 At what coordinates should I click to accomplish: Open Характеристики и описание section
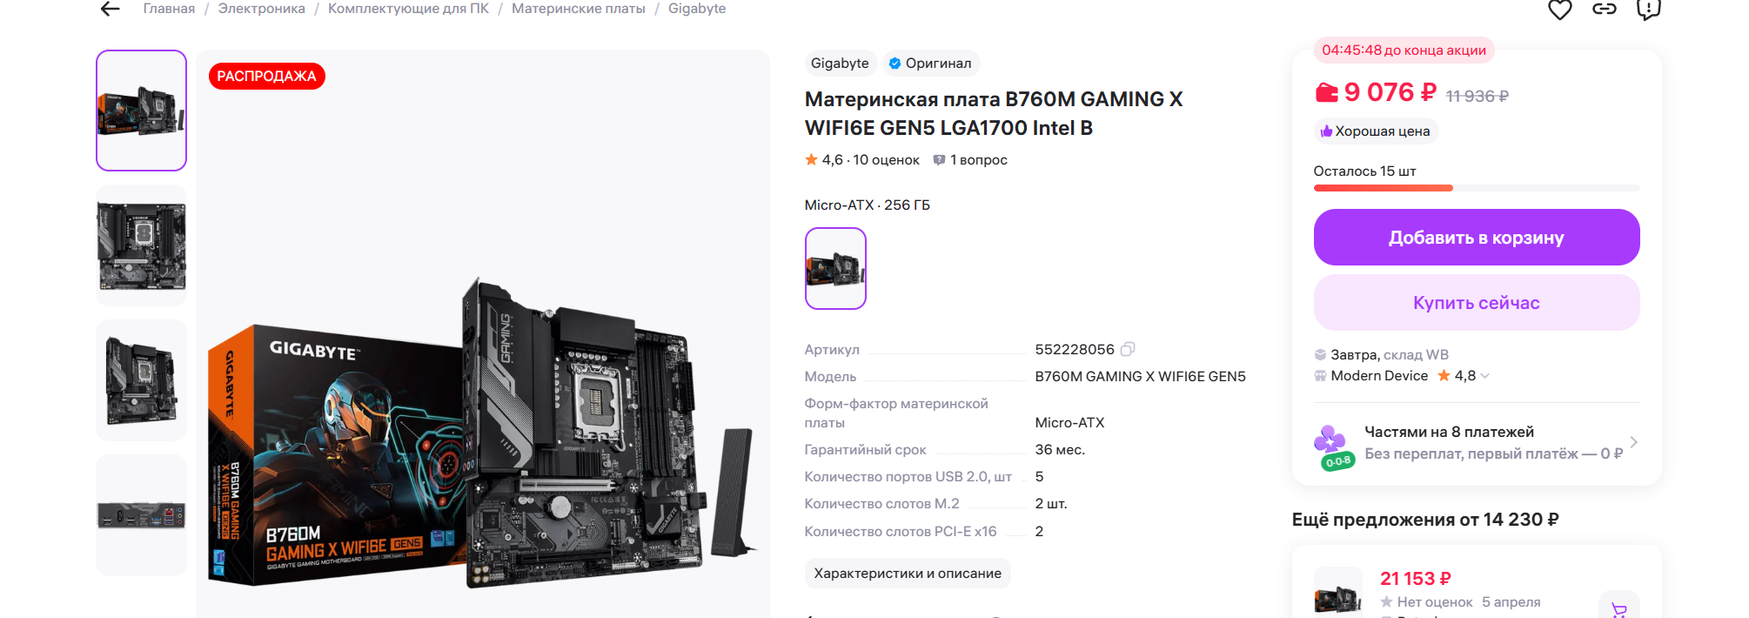click(908, 574)
